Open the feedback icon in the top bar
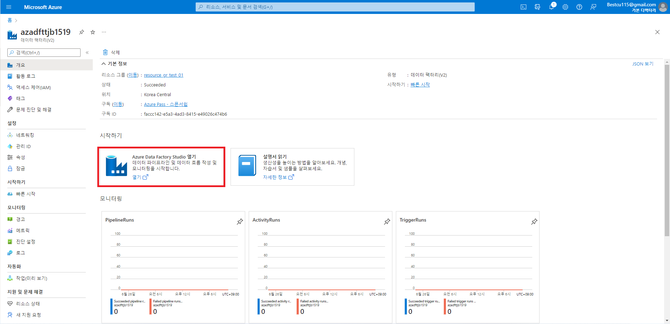Image resolution: width=670 pixels, height=324 pixels. coord(593,7)
